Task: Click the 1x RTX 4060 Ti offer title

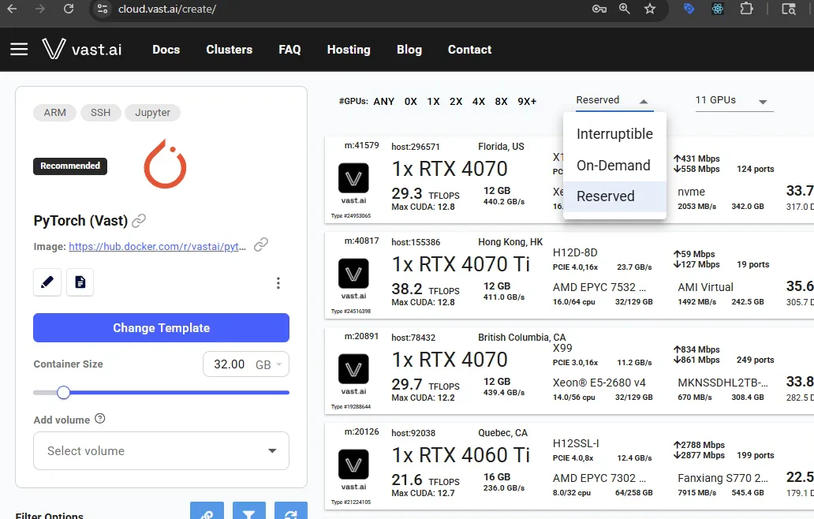Action: [461, 455]
